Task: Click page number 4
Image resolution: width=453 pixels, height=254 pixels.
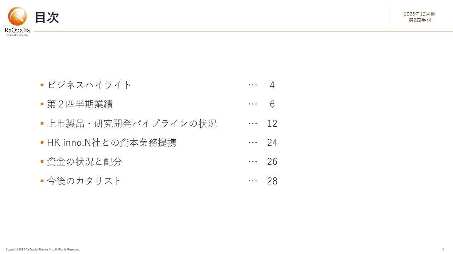Action: coord(272,85)
